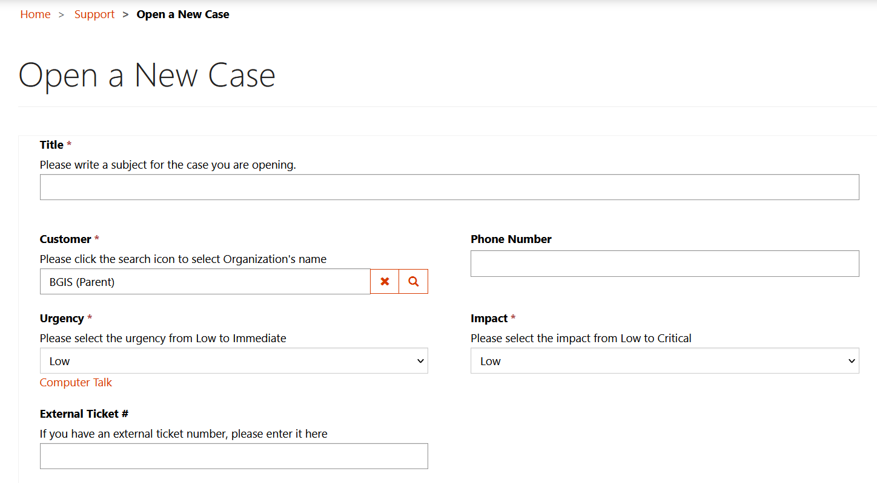Clear the Customer field with the X icon

tap(385, 282)
